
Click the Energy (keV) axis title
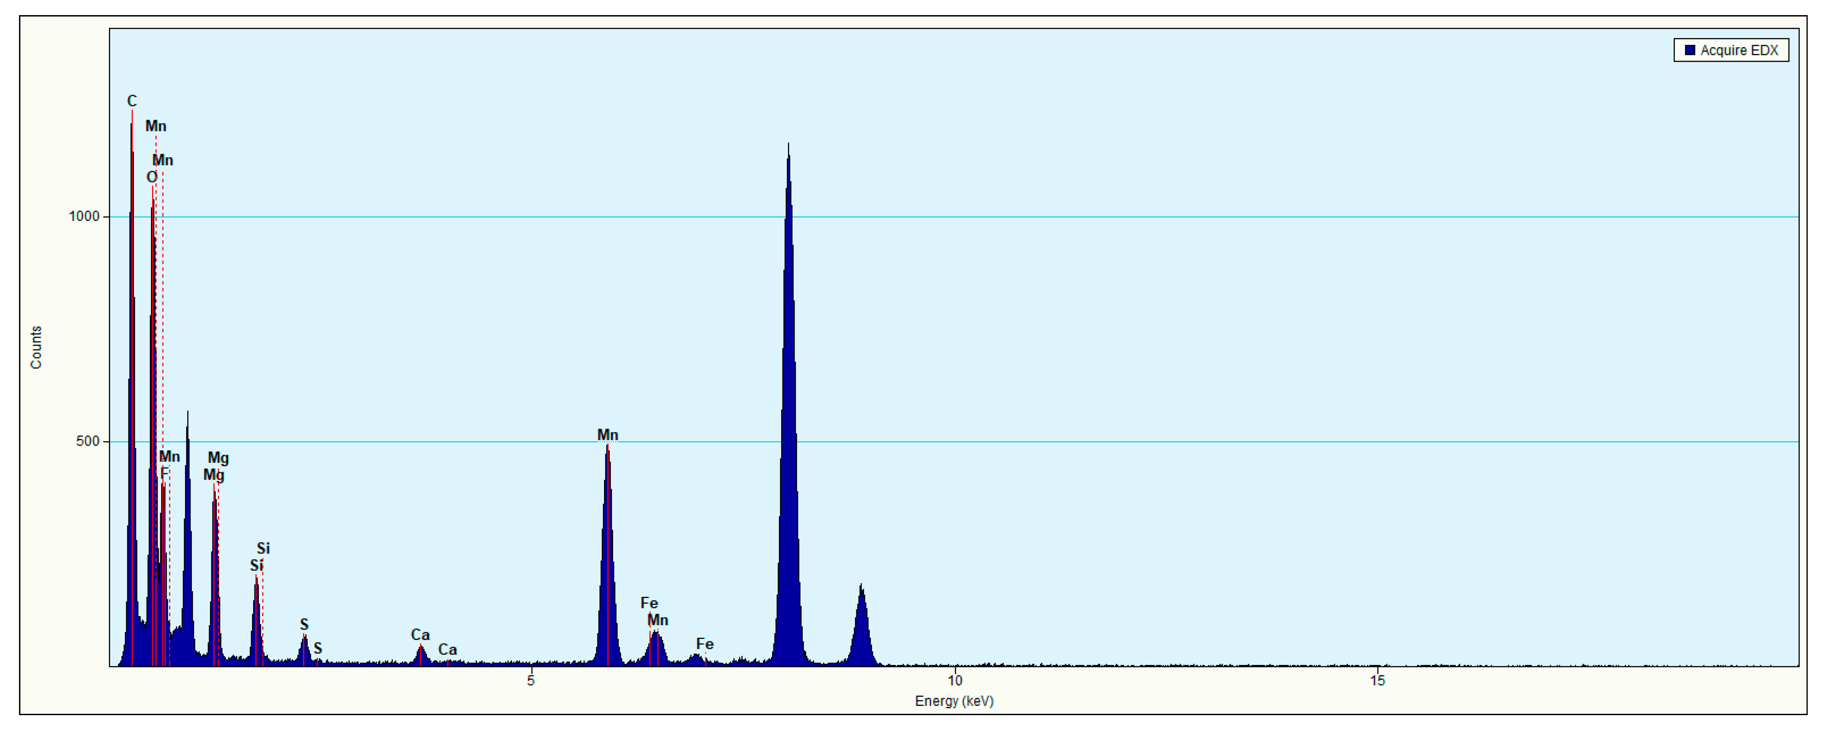954,701
